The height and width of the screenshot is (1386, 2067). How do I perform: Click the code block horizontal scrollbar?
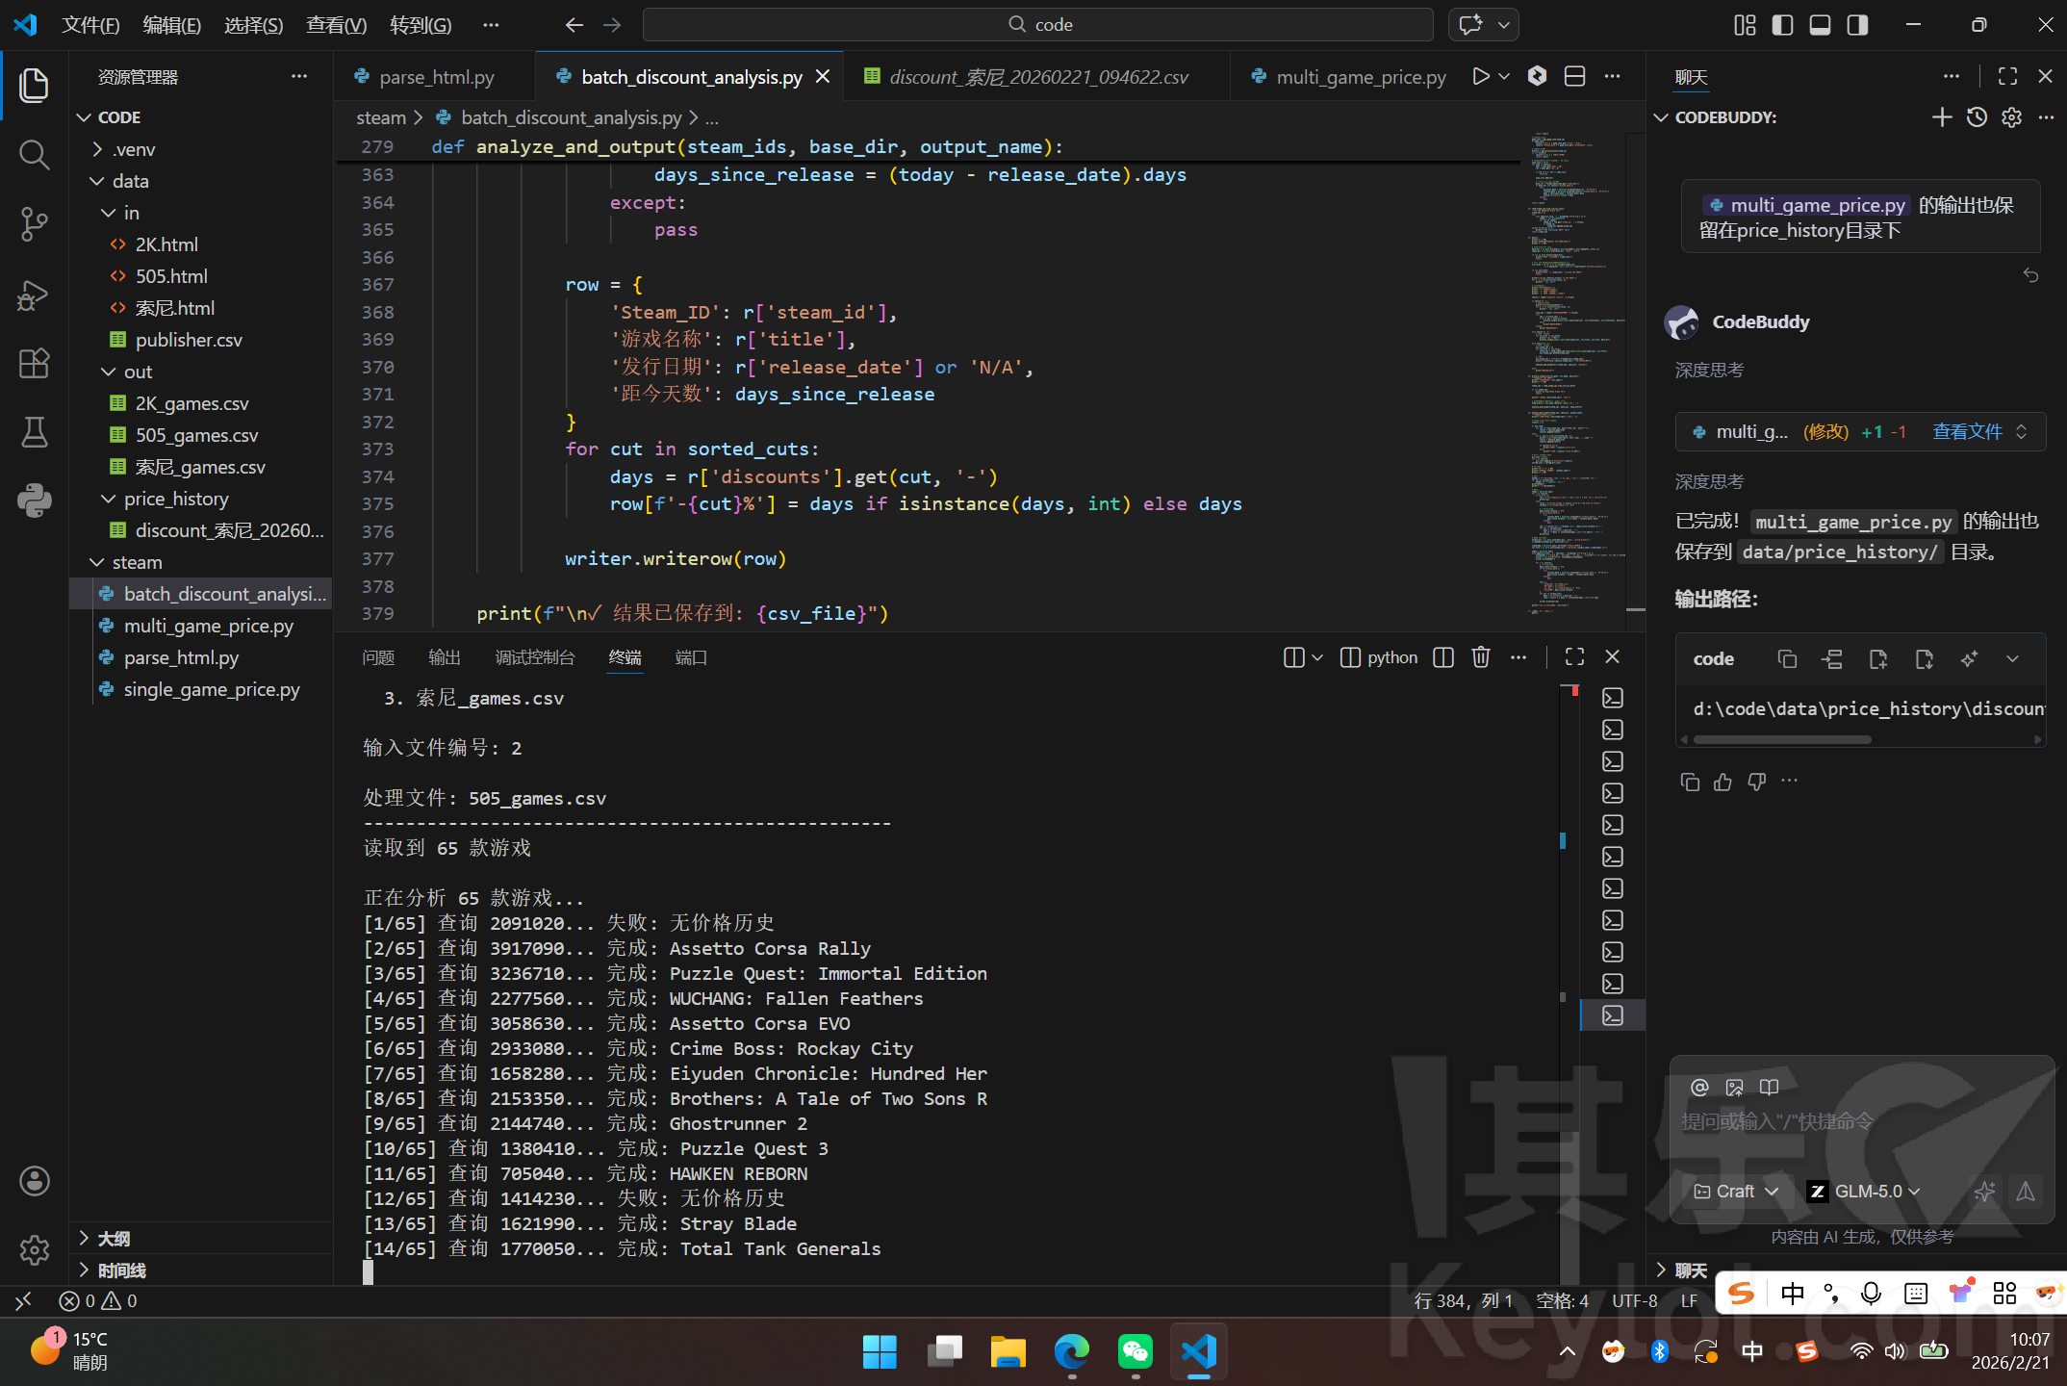point(1782,739)
